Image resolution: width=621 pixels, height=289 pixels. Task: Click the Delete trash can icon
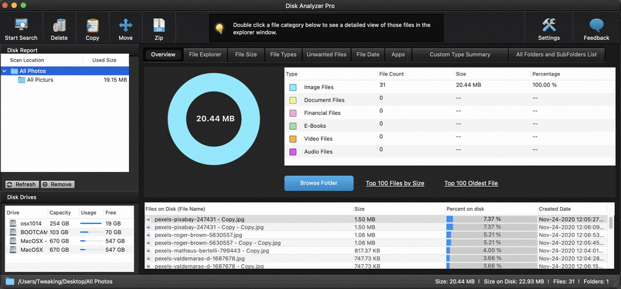tap(59, 26)
